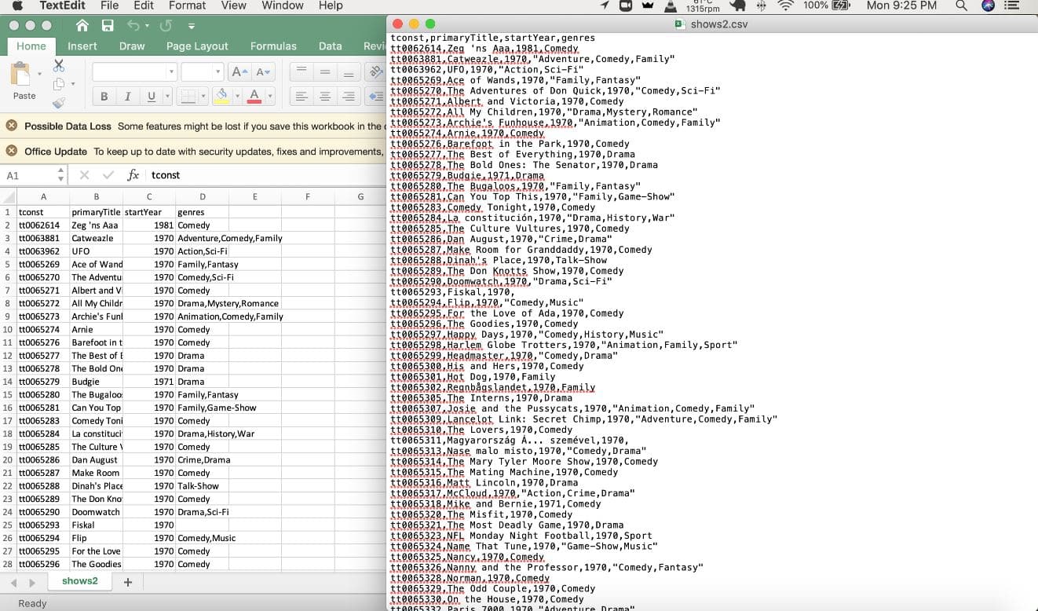The image size is (1038, 611).
Task: Open the font name combo box
Action: tap(134, 71)
